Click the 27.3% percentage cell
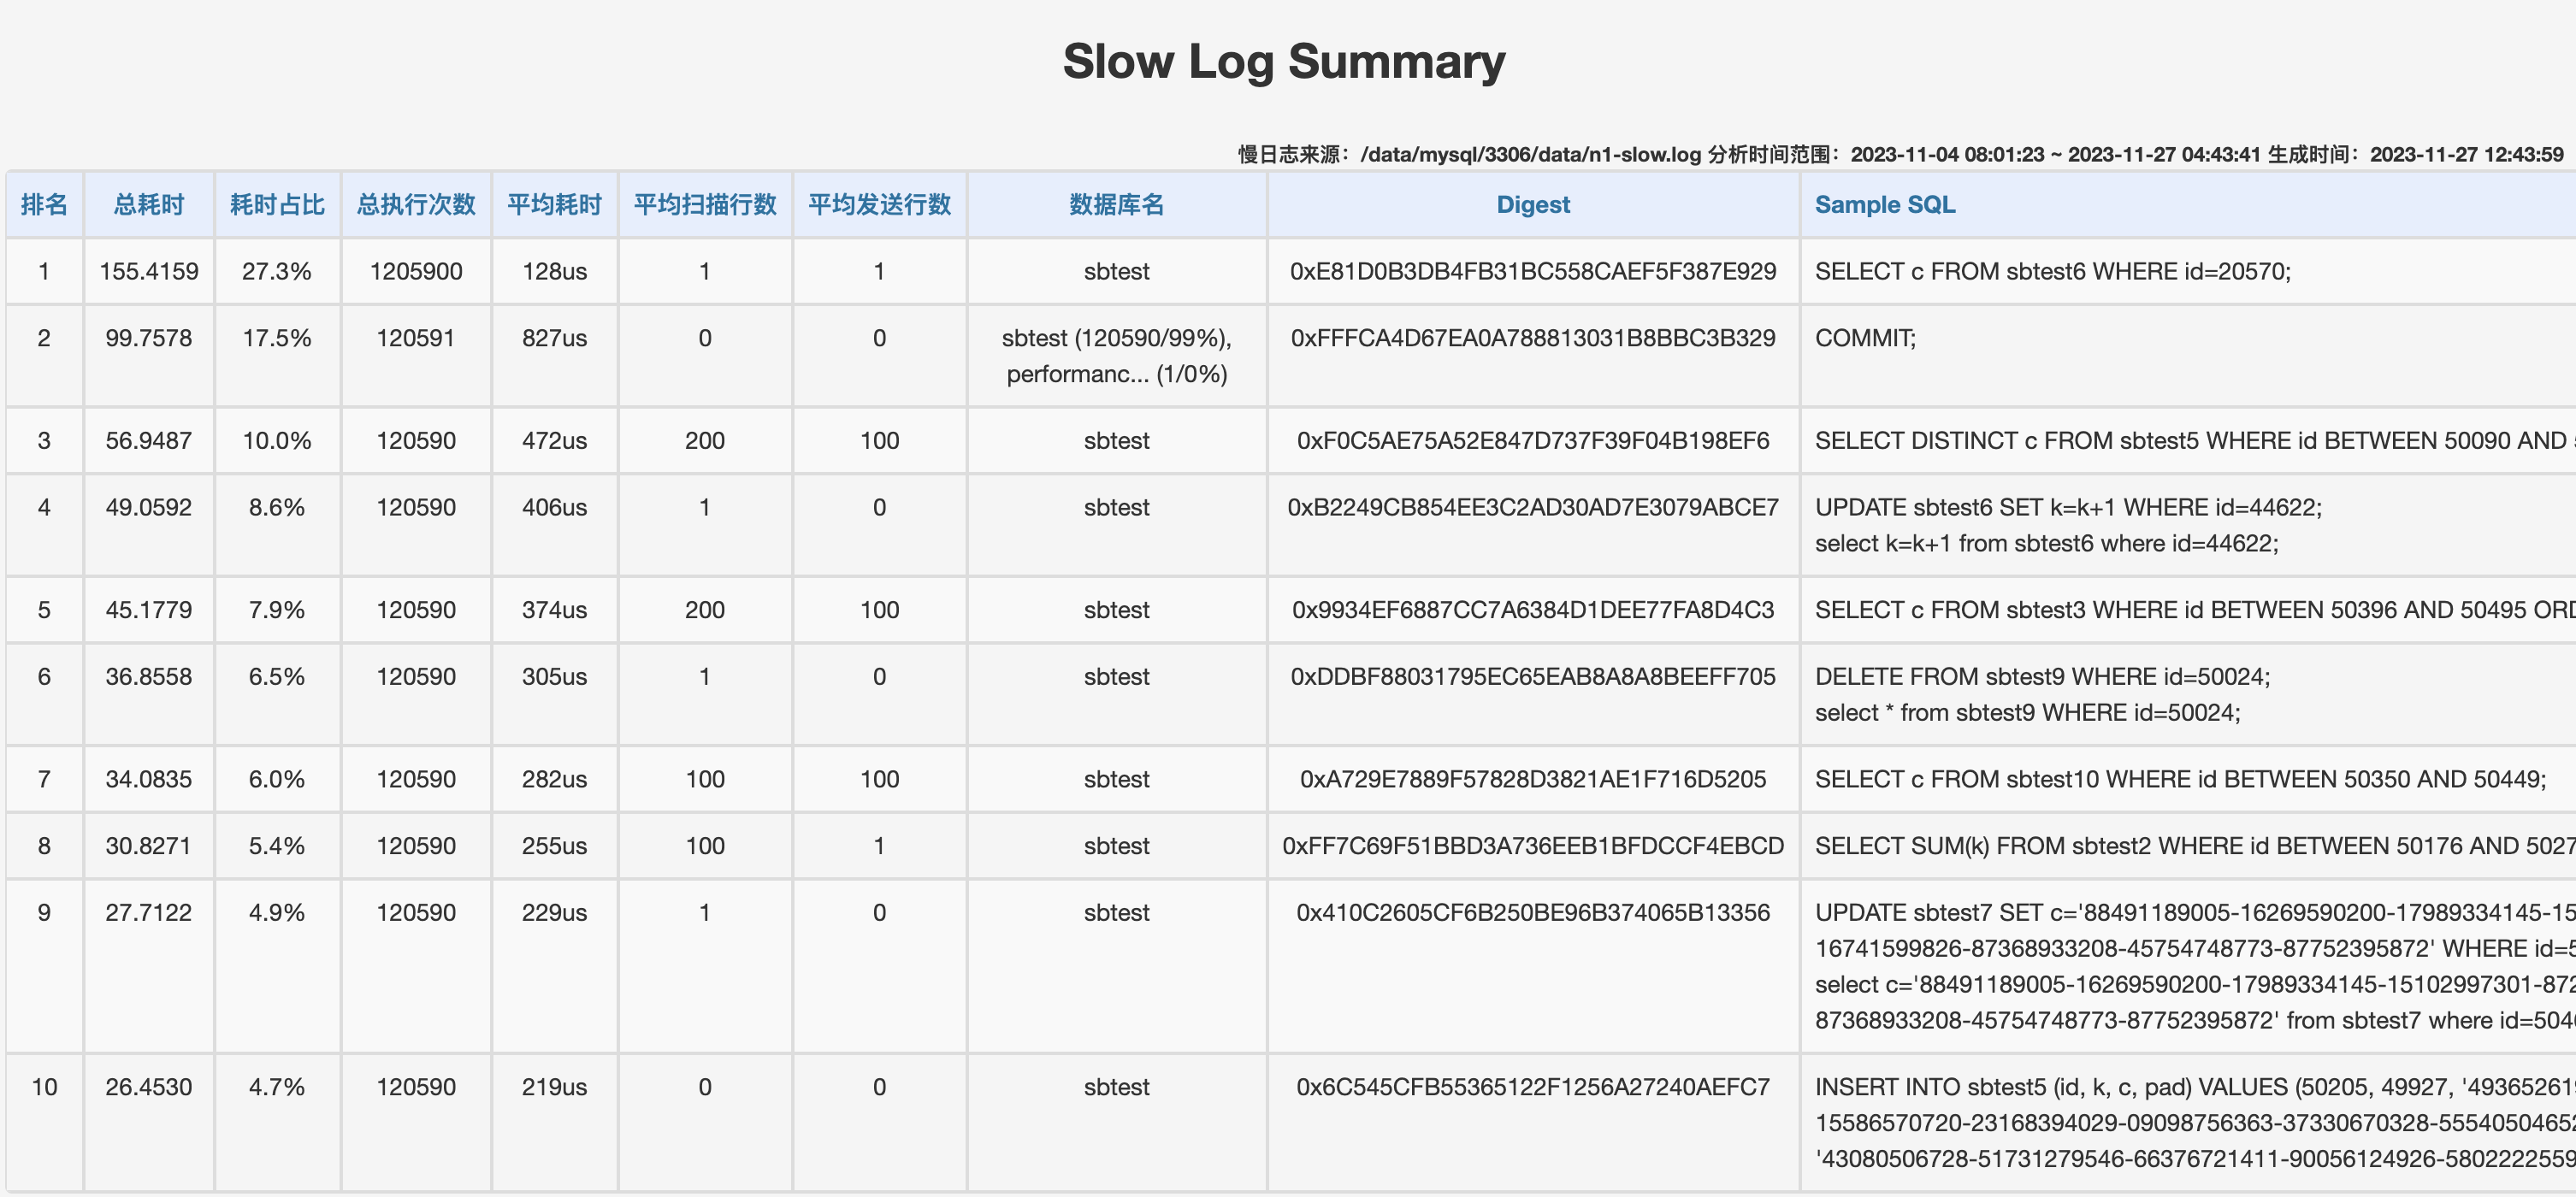The width and height of the screenshot is (2576, 1197). click(x=277, y=270)
